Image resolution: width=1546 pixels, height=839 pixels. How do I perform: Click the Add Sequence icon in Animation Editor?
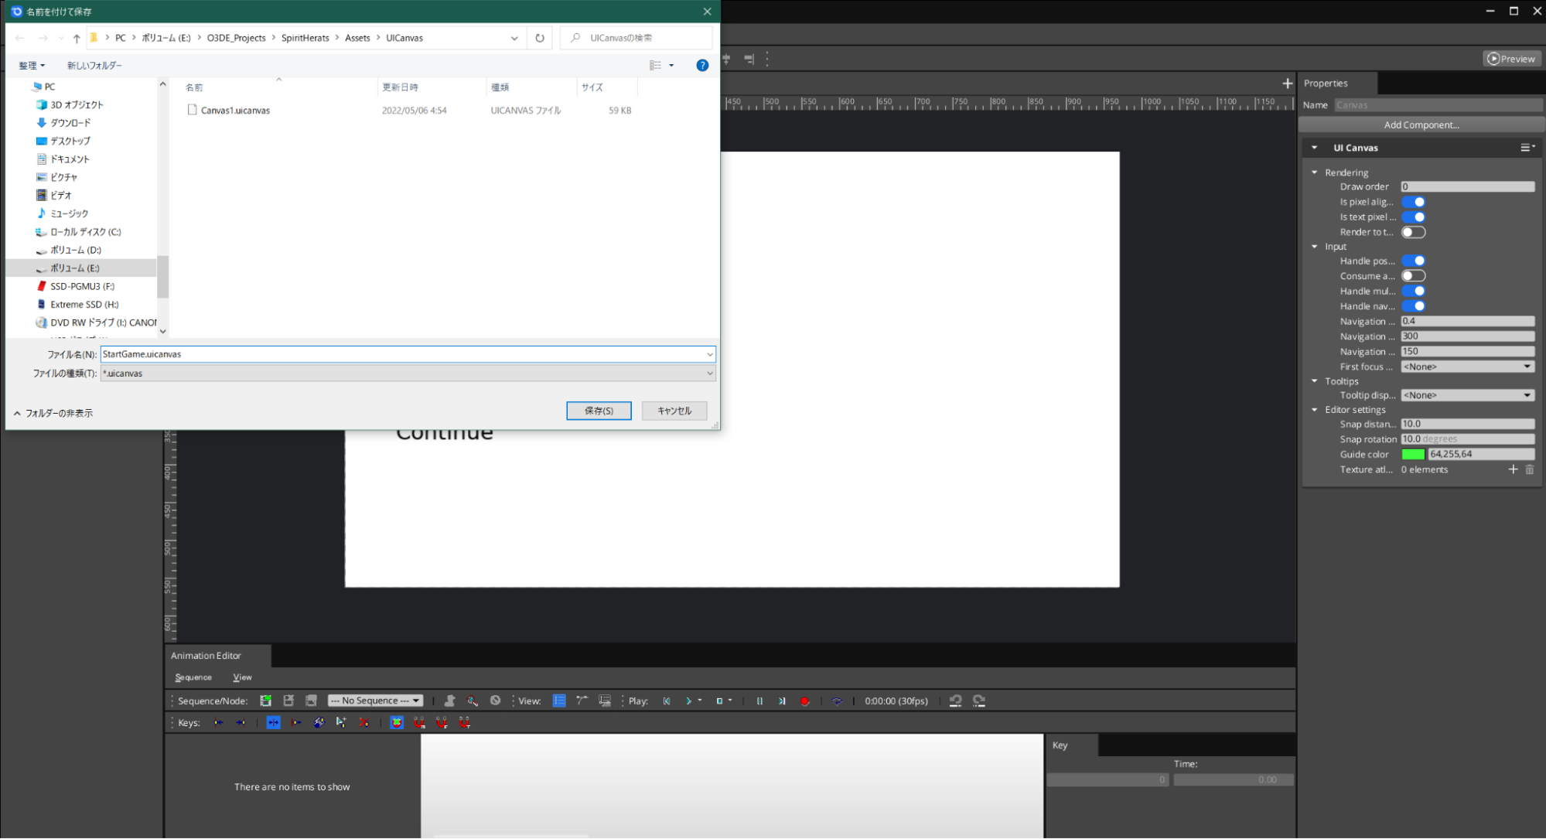266,701
